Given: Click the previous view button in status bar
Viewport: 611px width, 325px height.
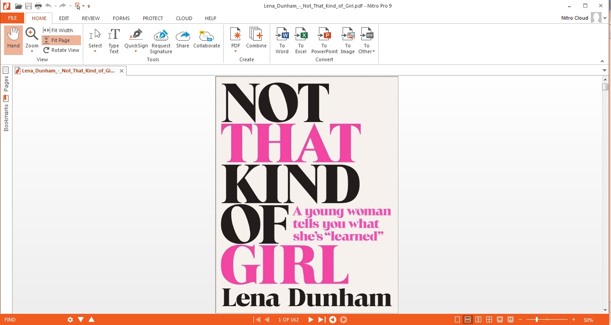Looking at the screenshot, I should [333, 320].
